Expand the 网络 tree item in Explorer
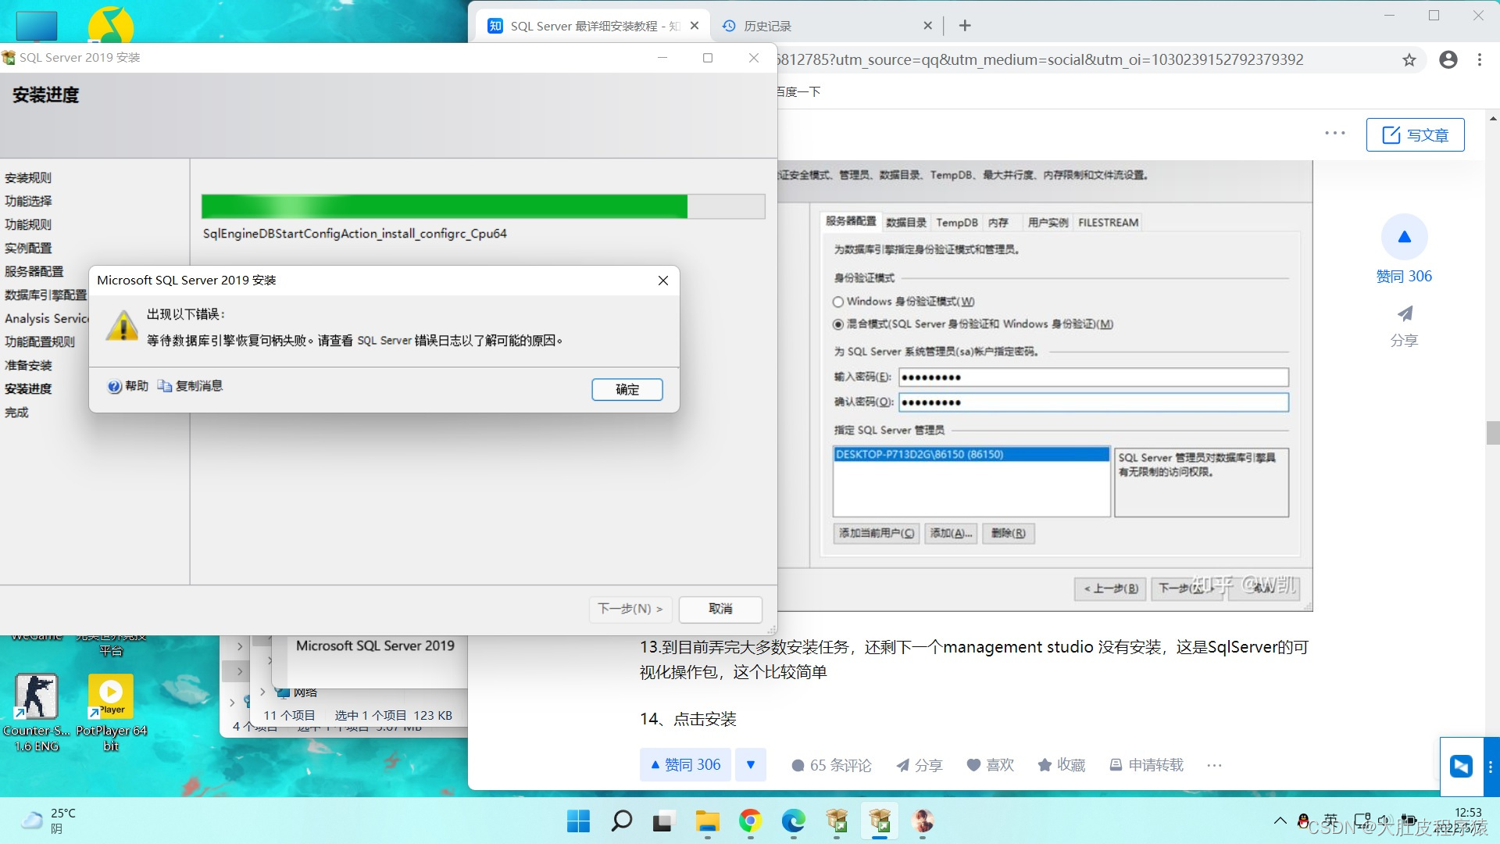Image resolution: width=1500 pixels, height=844 pixels. click(262, 692)
